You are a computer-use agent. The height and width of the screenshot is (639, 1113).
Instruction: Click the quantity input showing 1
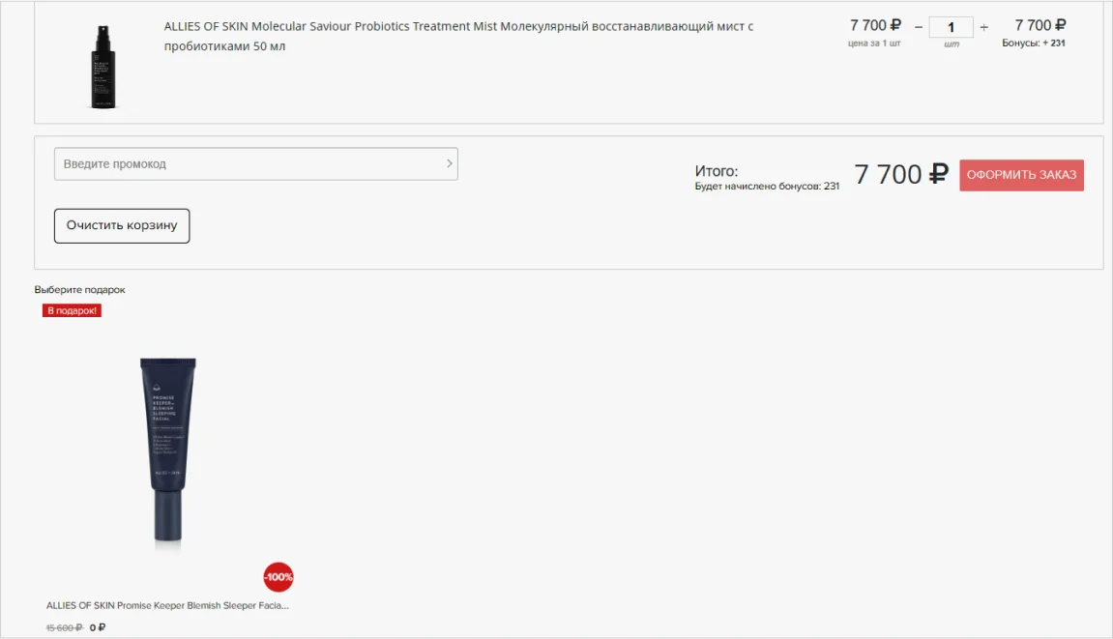pos(952,28)
